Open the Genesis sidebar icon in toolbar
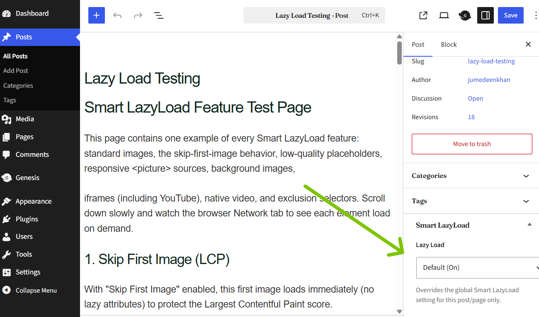 click(x=465, y=15)
